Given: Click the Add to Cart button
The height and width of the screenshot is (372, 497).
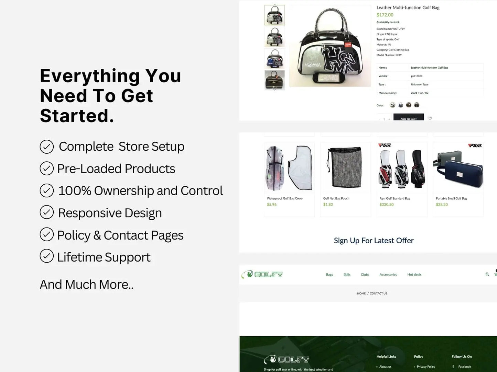Looking at the screenshot, I should tap(409, 118).
